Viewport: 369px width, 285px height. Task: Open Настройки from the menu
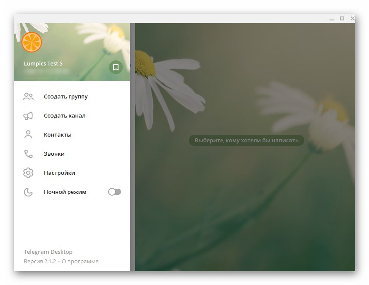[72, 173]
